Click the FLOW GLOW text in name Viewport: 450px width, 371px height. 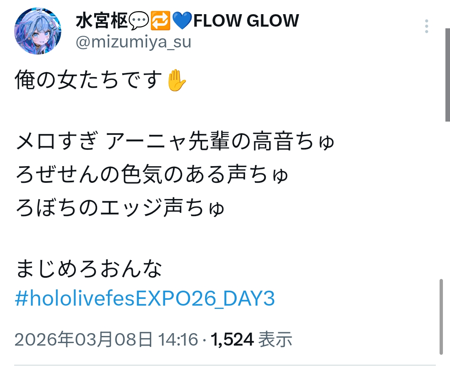tap(246, 21)
